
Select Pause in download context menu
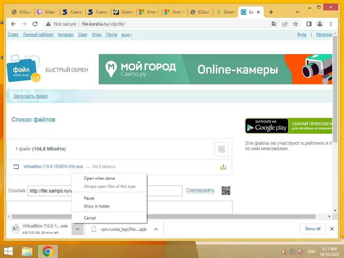109,198
